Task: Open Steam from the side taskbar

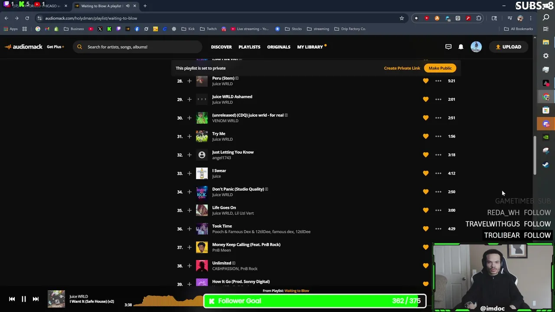Action: click(x=546, y=165)
